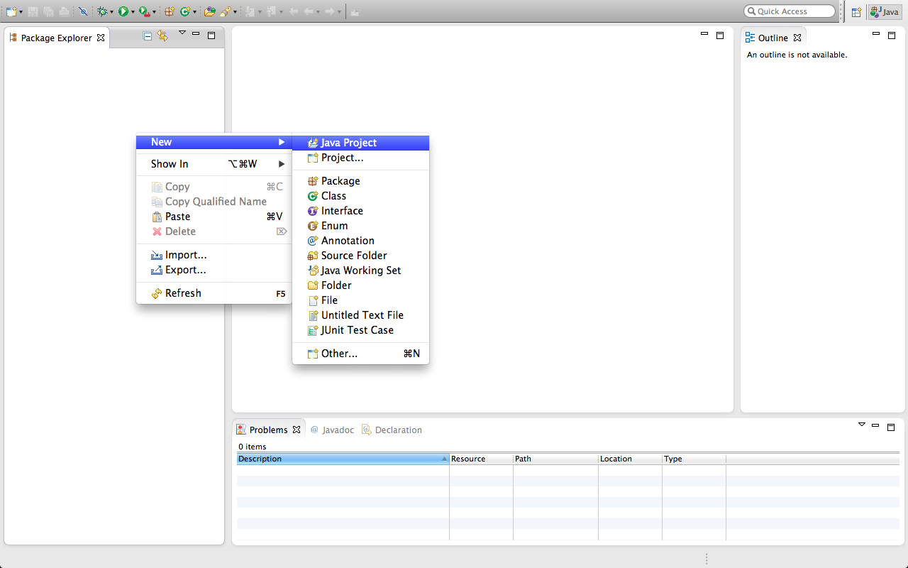Click the New wizard toolbar icon
Screen dimensions: 908x568
(x=11, y=11)
